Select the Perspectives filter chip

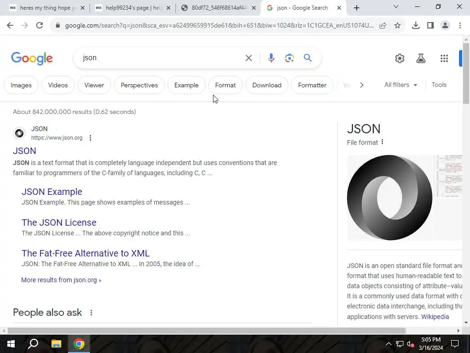[x=139, y=85]
